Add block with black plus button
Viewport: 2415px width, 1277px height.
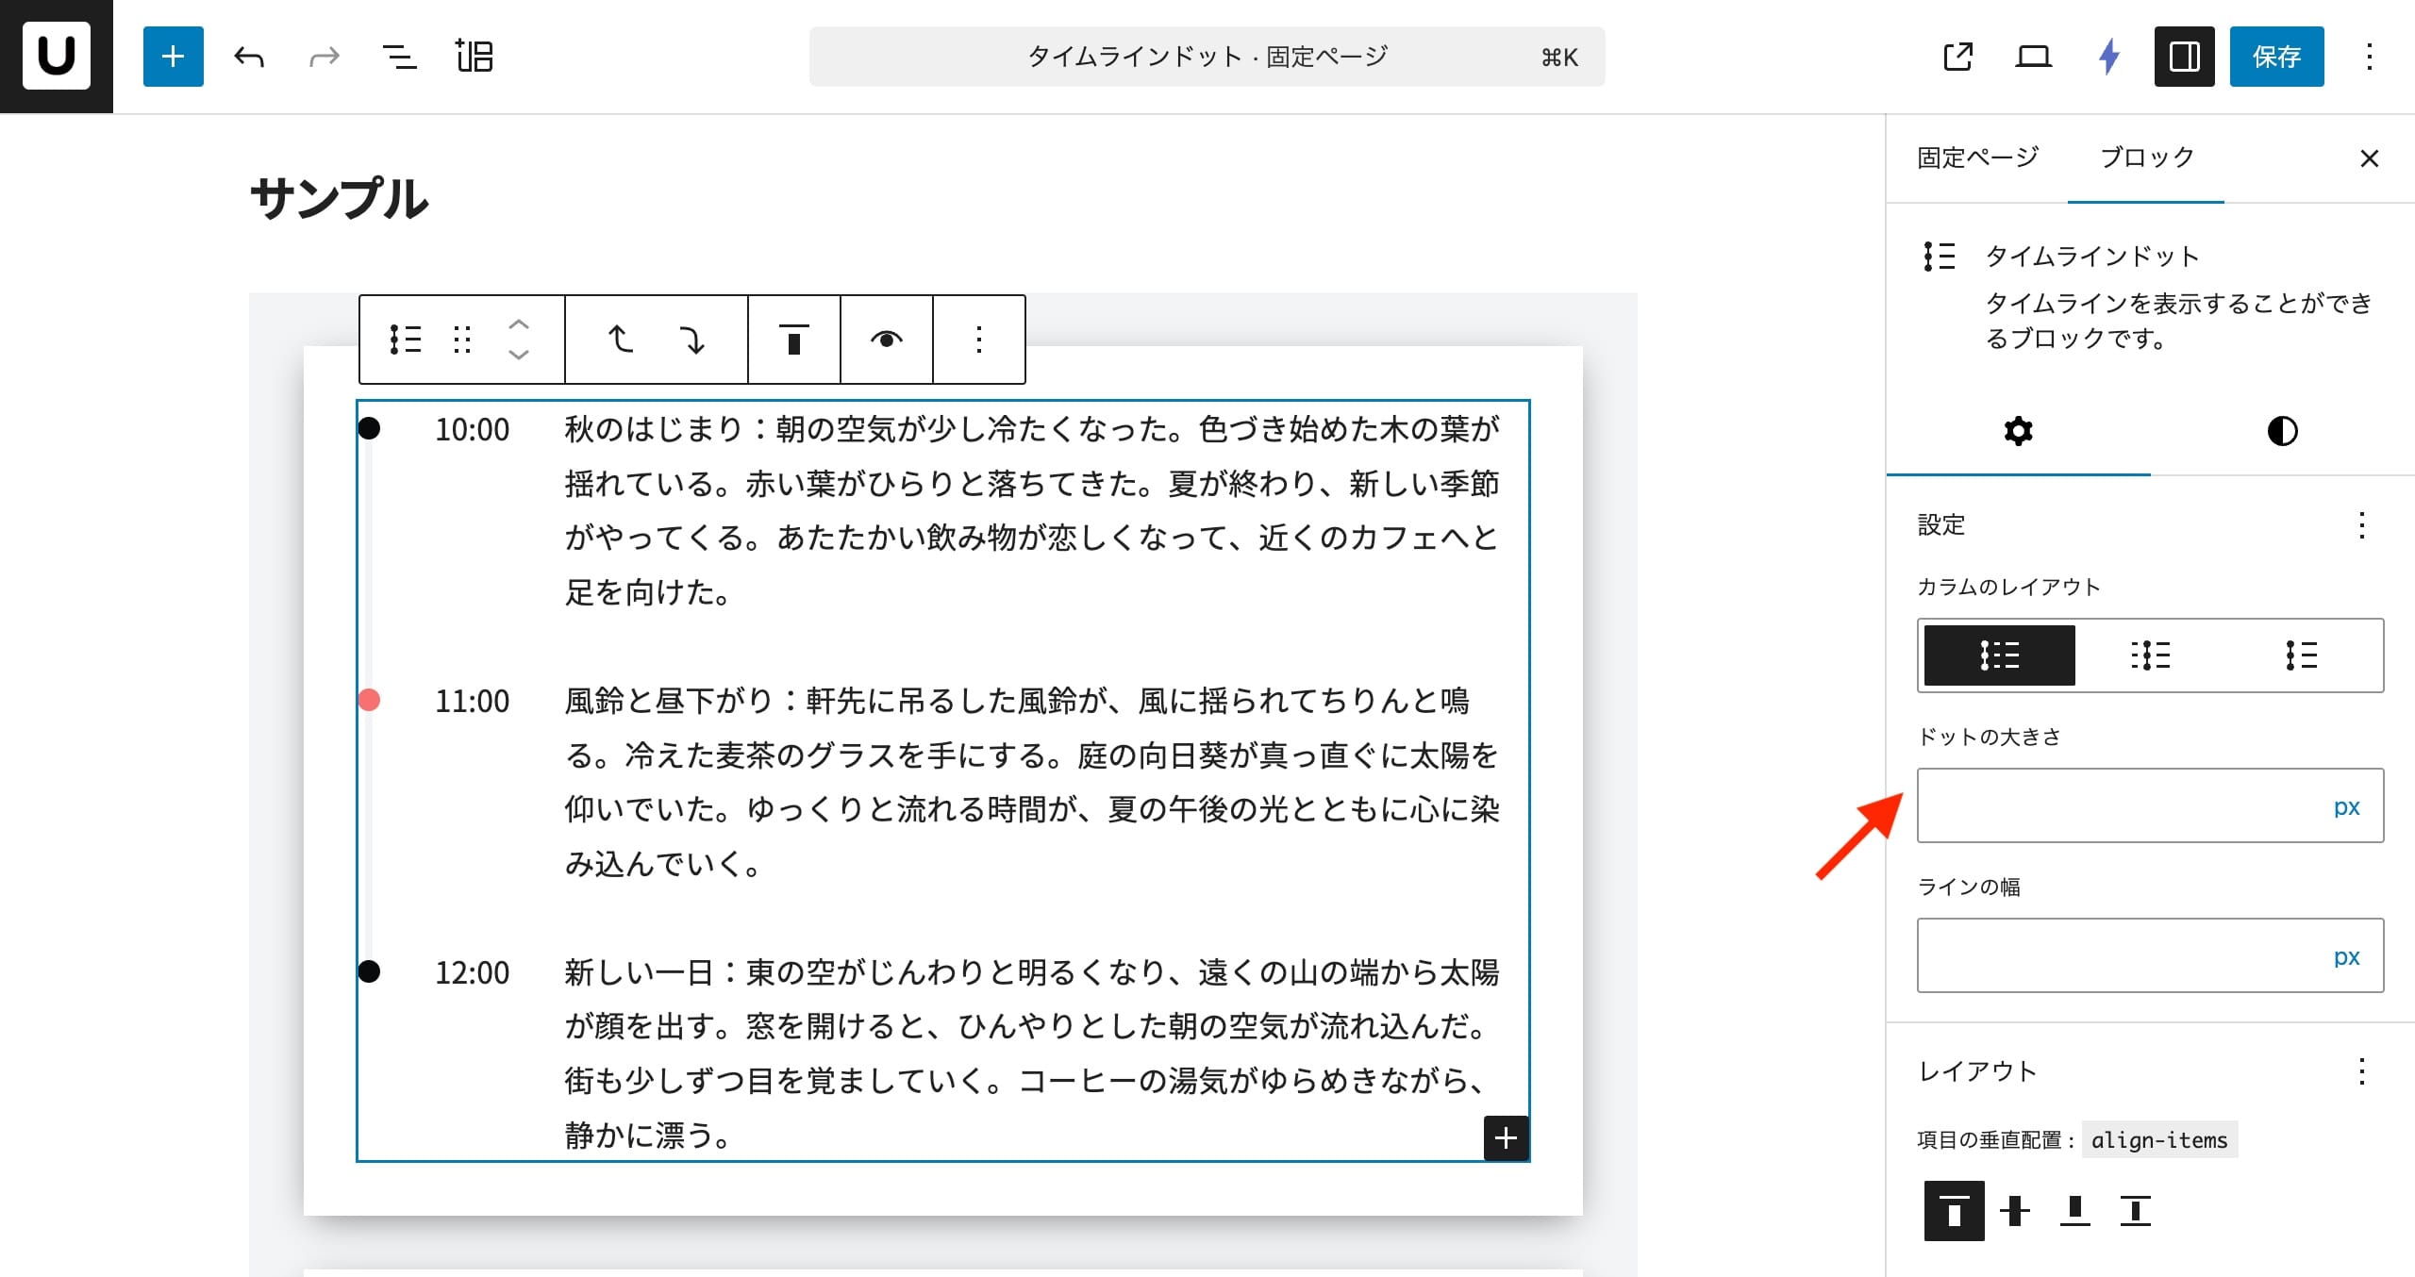point(1506,1138)
